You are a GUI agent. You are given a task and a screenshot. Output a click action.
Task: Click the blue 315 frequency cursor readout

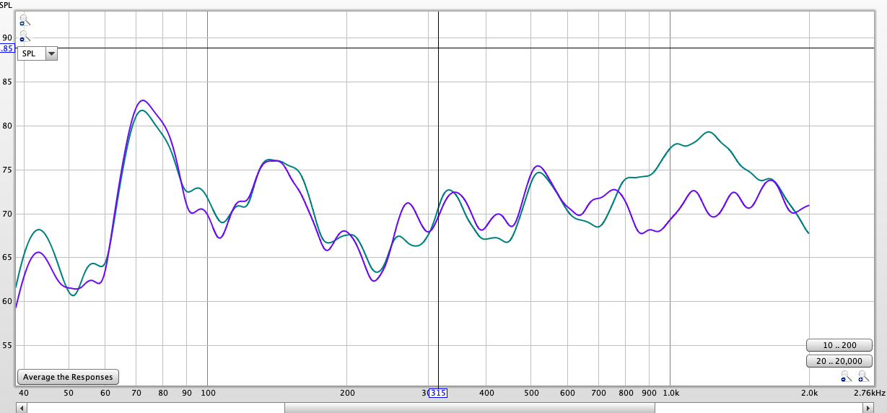438,393
